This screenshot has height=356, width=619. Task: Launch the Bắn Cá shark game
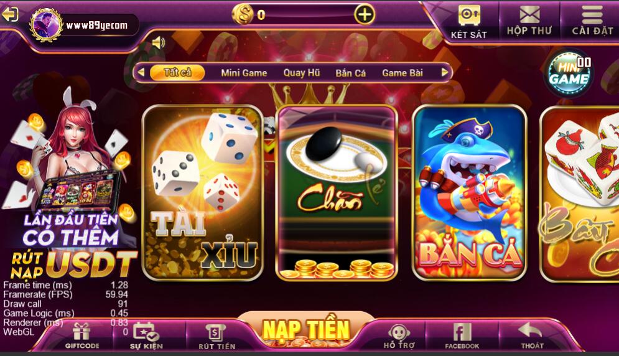click(x=469, y=193)
